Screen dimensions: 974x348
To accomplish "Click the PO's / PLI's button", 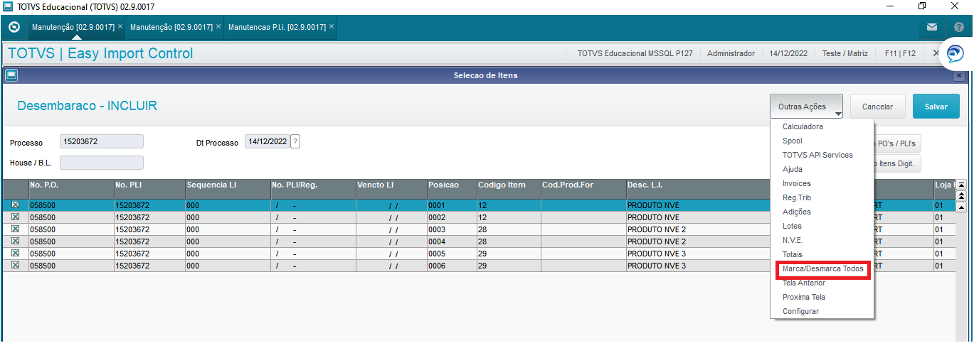I will click(896, 144).
